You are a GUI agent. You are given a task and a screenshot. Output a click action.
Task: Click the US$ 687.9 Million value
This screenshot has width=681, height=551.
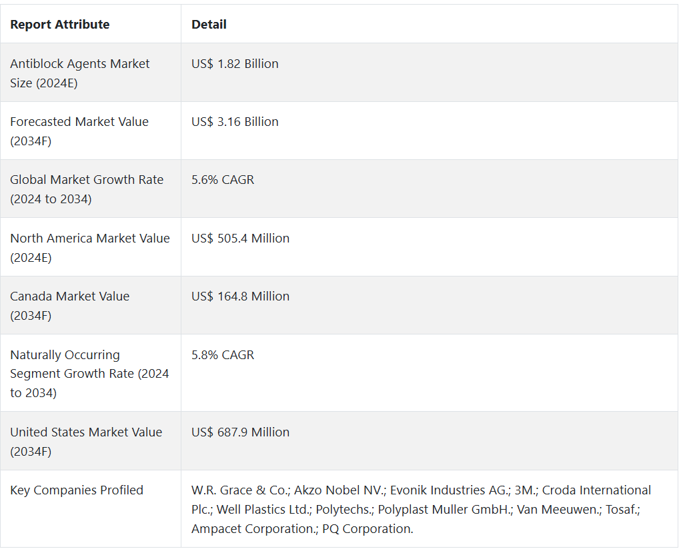[x=240, y=432]
